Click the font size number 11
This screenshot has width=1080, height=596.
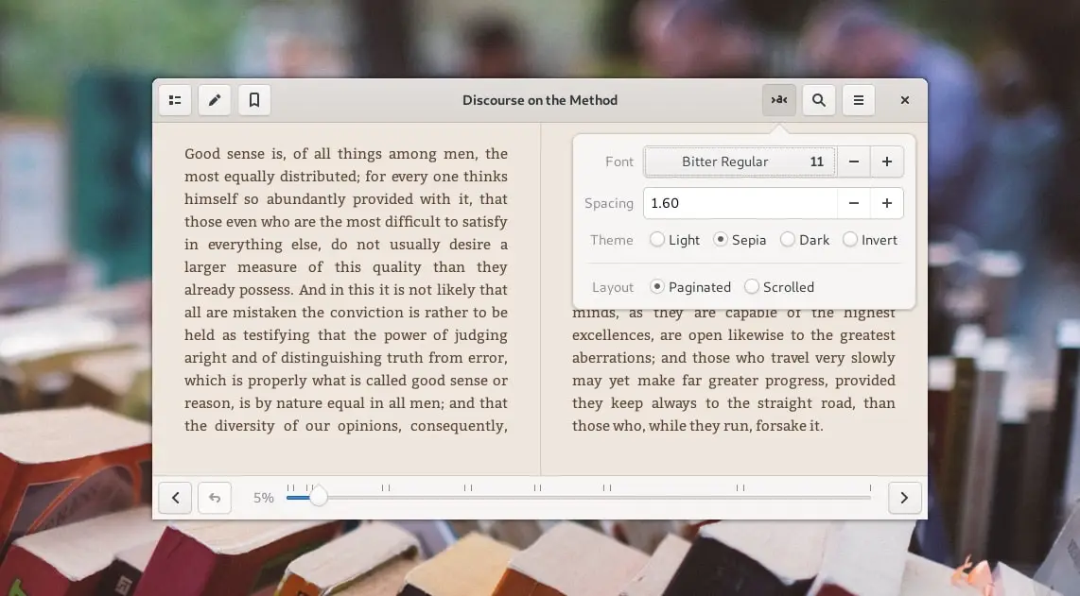817,162
